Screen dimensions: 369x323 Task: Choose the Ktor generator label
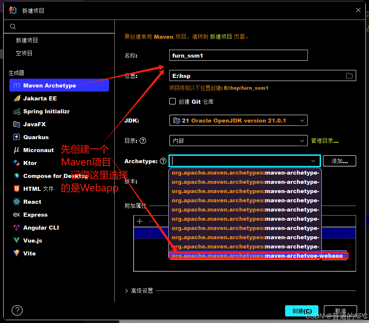click(x=30, y=163)
